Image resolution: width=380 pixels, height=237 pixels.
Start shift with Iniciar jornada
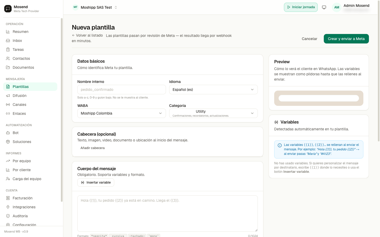click(x=301, y=7)
